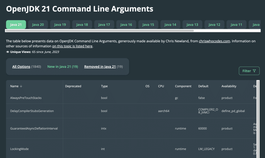Image resolution: width=265 pixels, height=158 pixels.
Task: Select New in Java 21 filter
Action: (x=63, y=67)
